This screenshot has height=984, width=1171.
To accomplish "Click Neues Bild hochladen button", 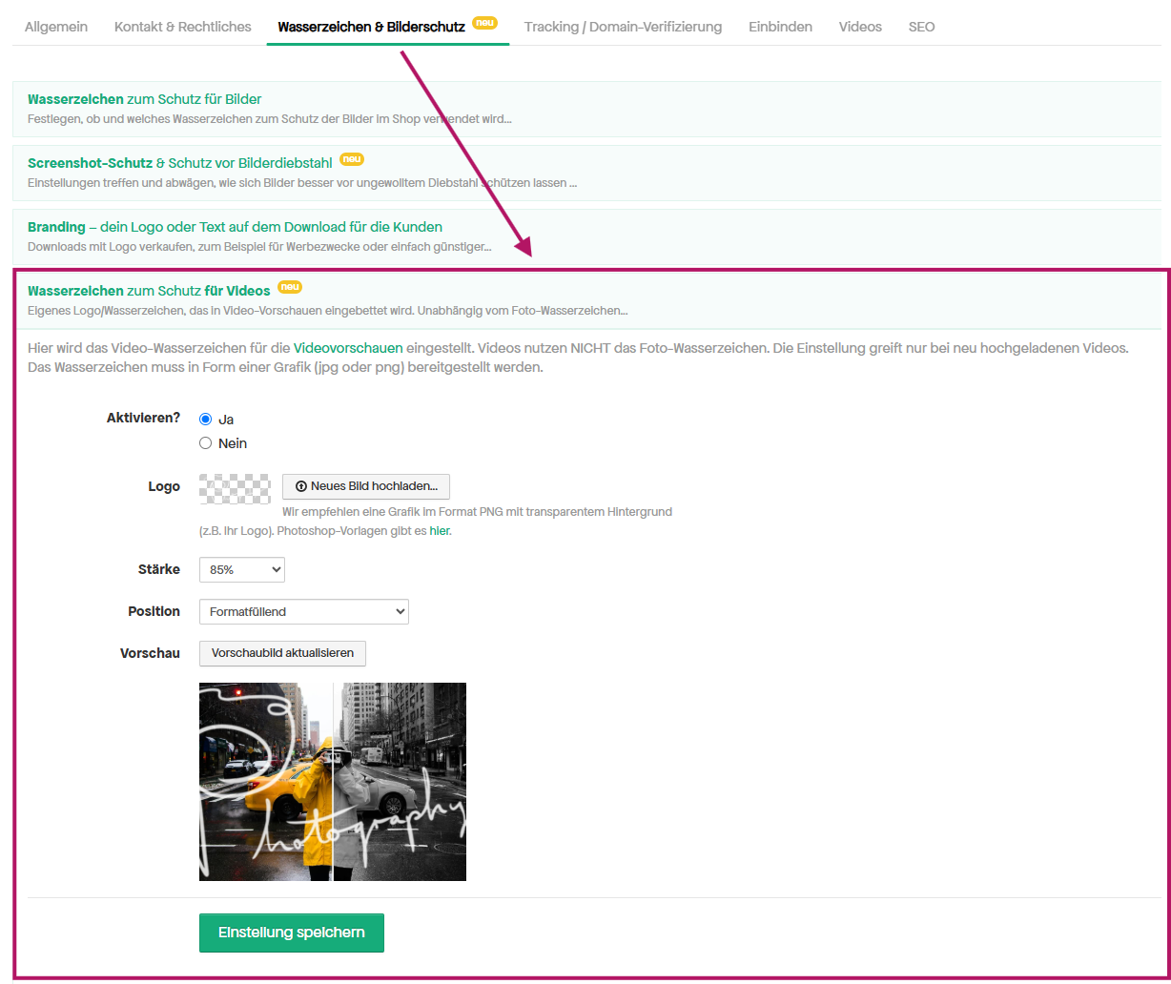I will pos(366,486).
